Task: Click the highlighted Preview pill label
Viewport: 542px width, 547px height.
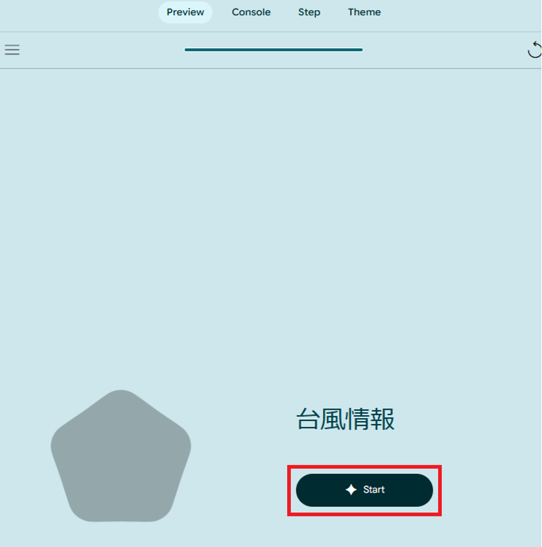Action: (x=185, y=12)
